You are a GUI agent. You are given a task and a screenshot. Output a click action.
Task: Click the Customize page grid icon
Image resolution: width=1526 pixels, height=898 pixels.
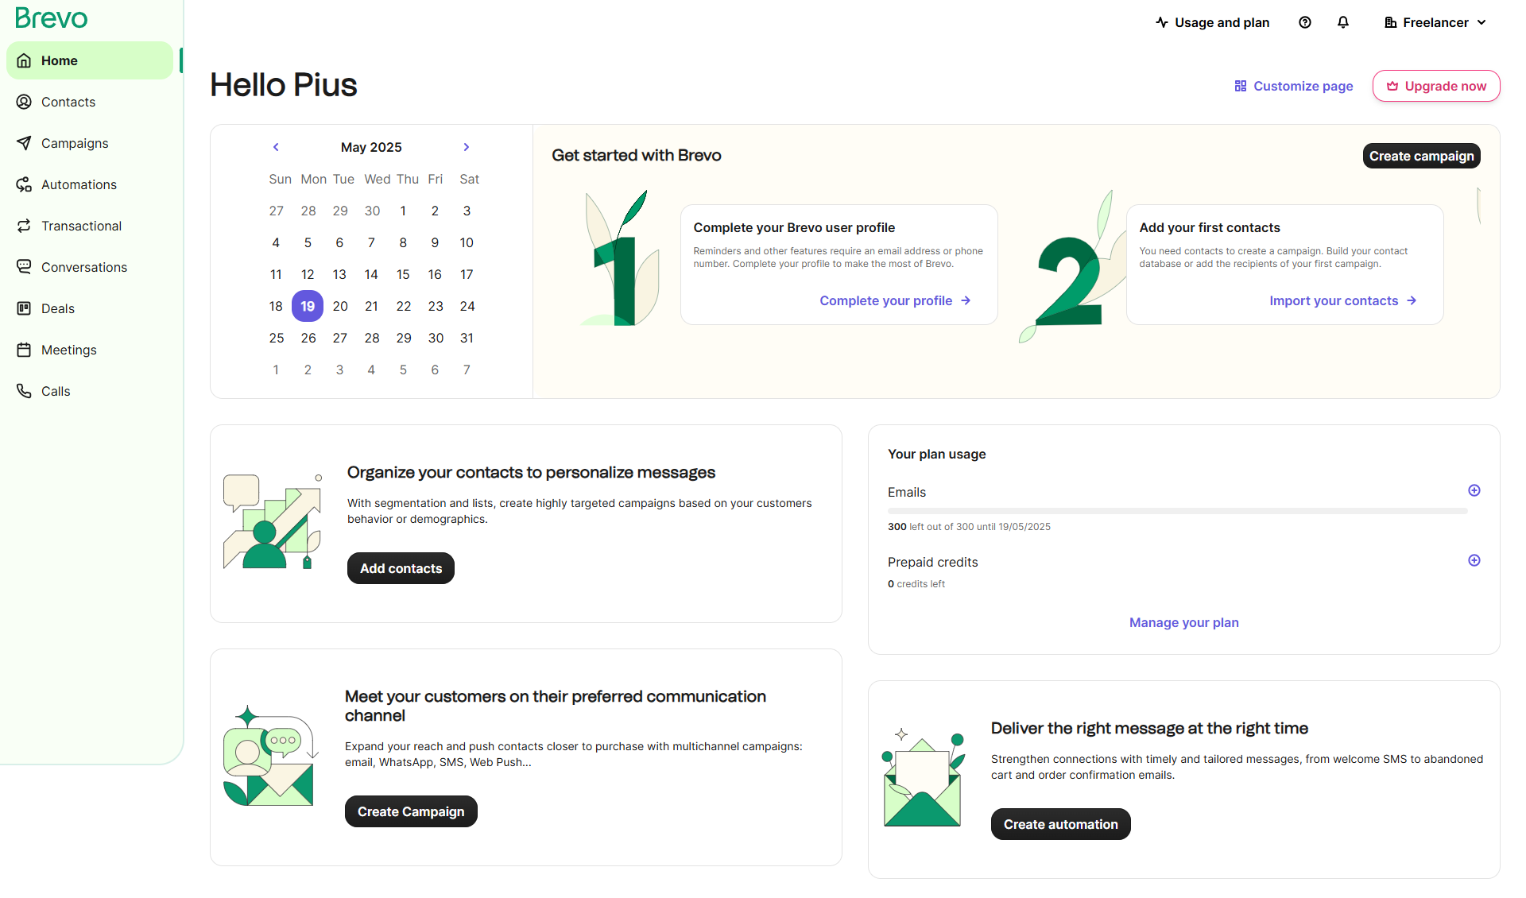(x=1241, y=86)
